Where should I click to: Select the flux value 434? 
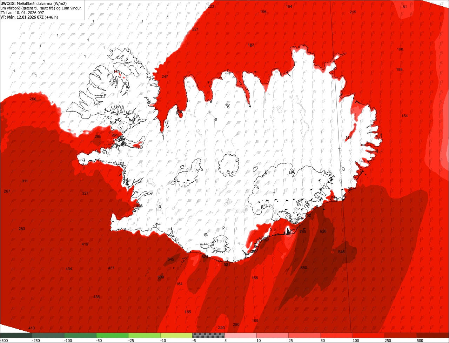[69, 269]
